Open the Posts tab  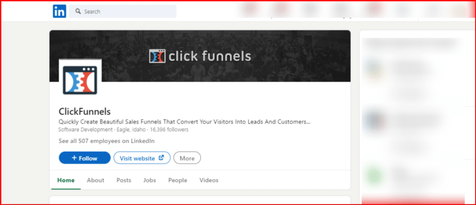point(124,180)
